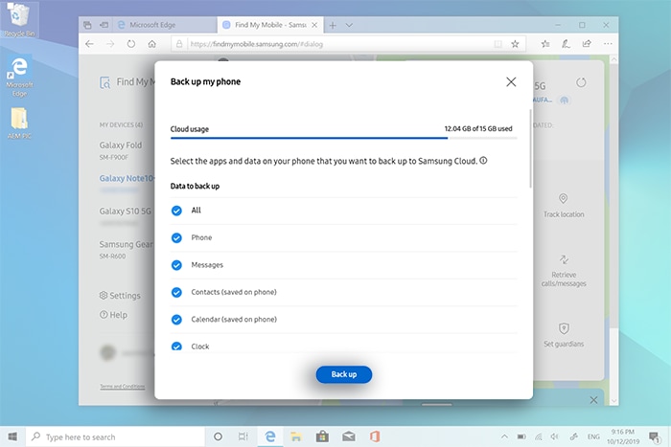Expand the tab previews chevron
This screenshot has width=671, height=447.
coord(349,25)
